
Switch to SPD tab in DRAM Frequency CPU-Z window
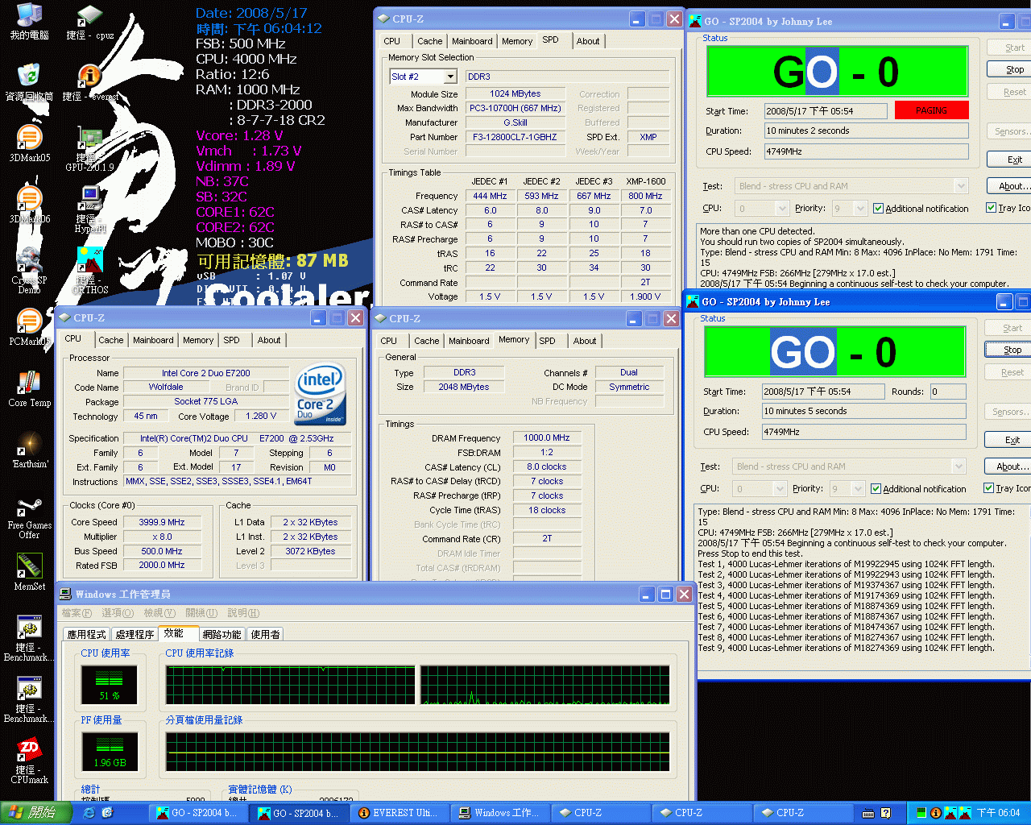tap(548, 341)
